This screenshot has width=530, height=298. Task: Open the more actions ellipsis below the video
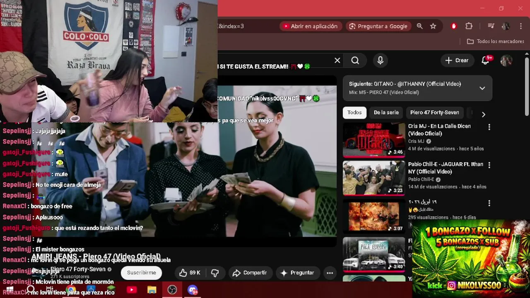(x=330, y=273)
